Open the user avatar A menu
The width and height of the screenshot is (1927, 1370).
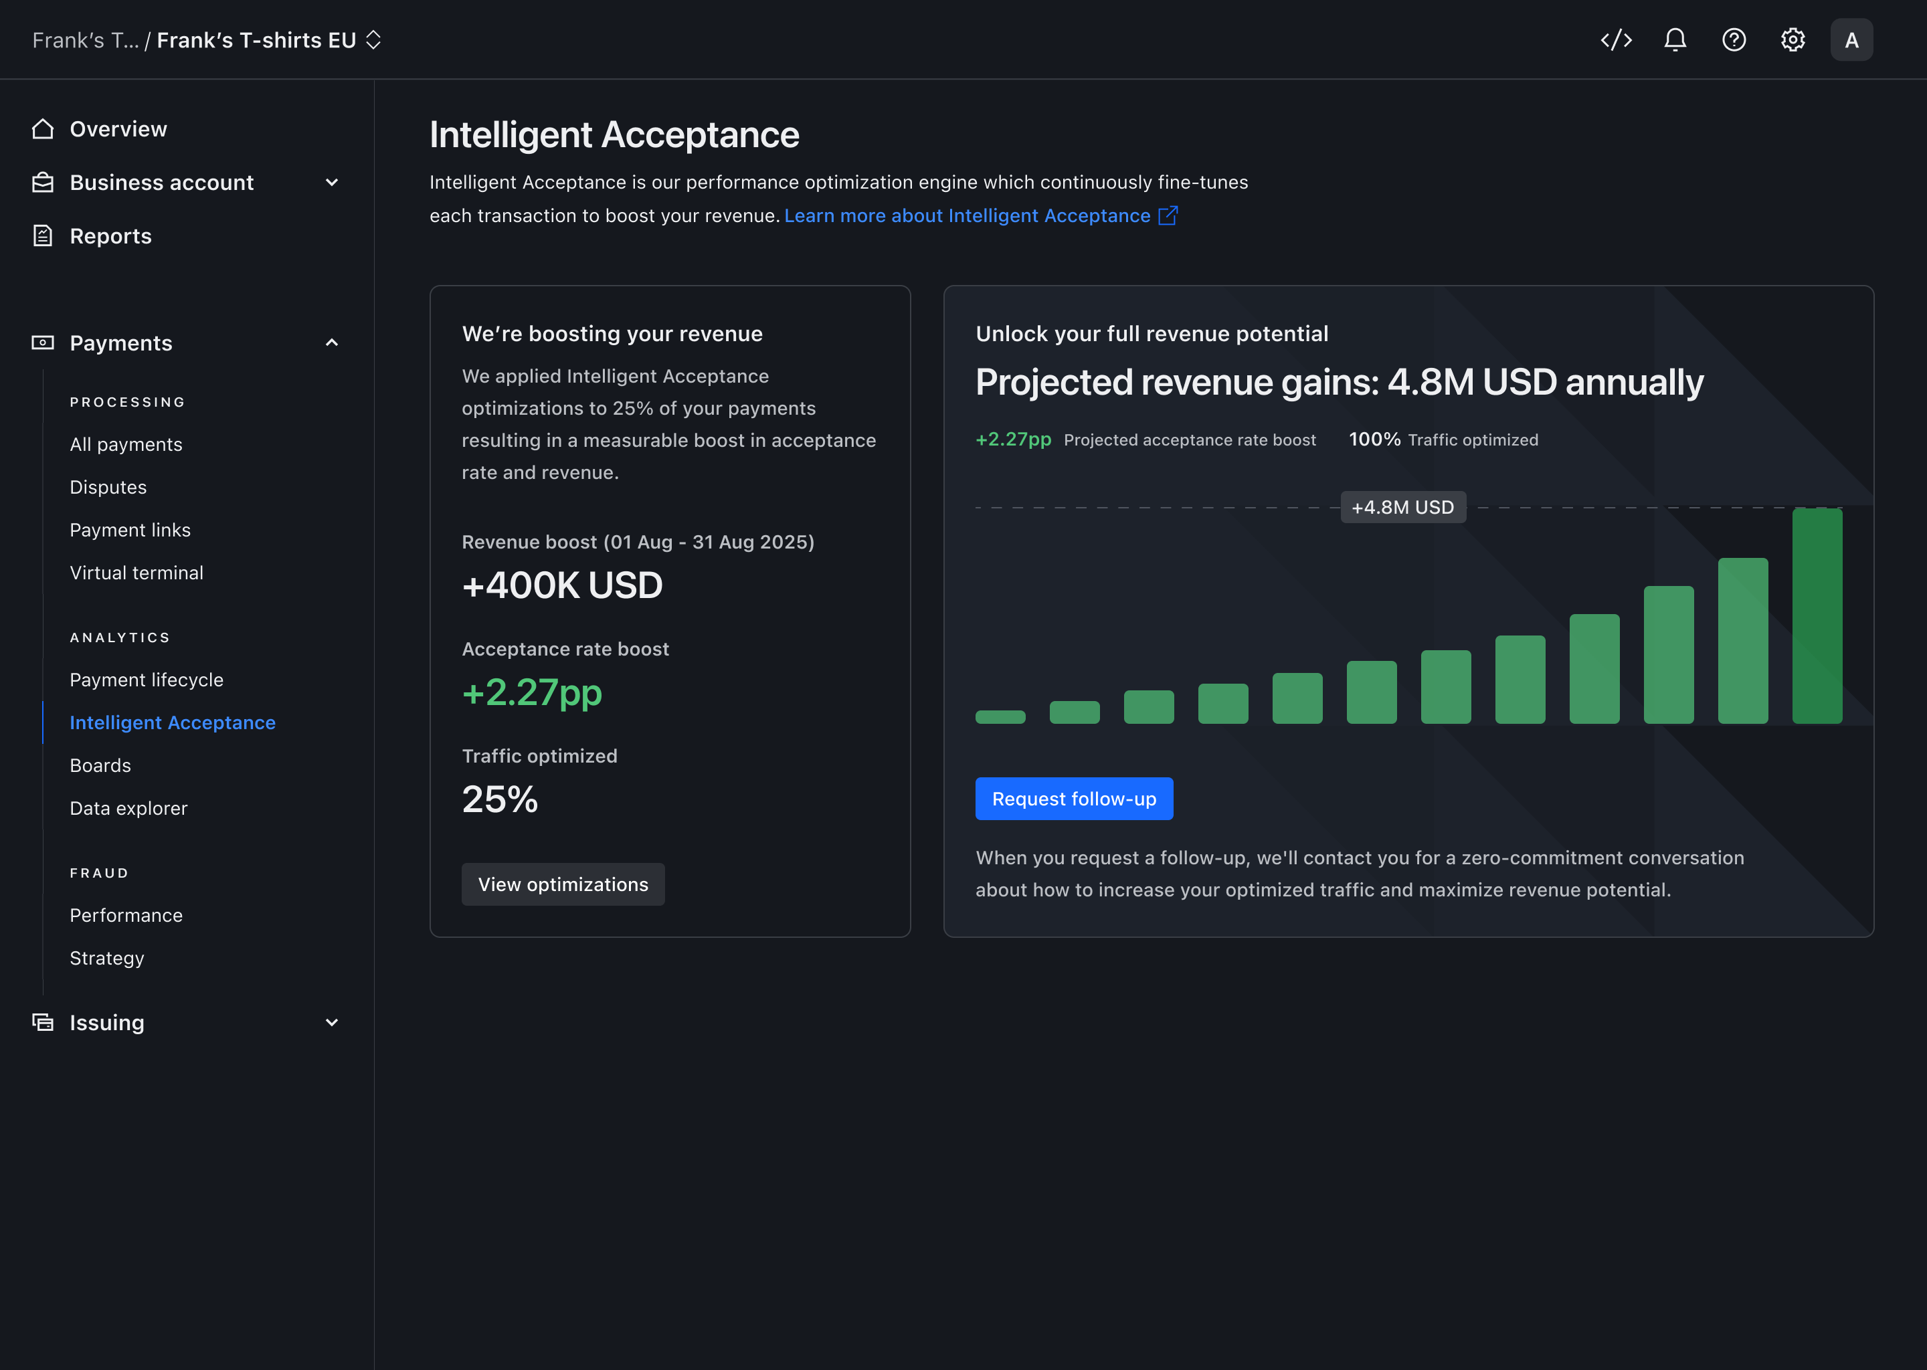1852,39
